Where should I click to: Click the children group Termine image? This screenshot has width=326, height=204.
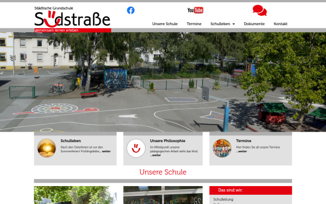pos(222,148)
